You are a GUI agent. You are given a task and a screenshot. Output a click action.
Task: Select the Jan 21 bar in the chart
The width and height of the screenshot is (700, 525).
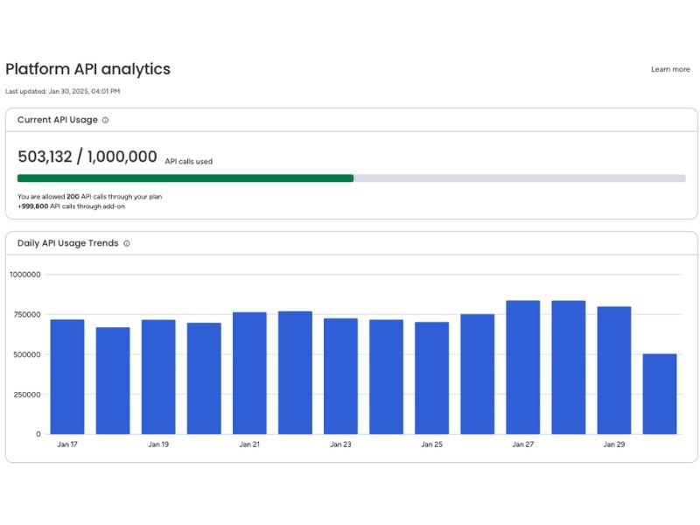(x=249, y=373)
